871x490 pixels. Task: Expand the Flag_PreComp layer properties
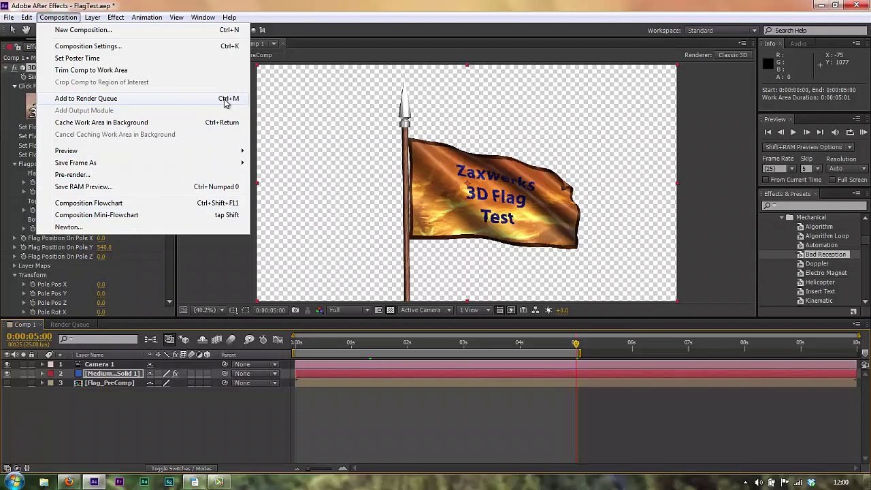(42, 382)
